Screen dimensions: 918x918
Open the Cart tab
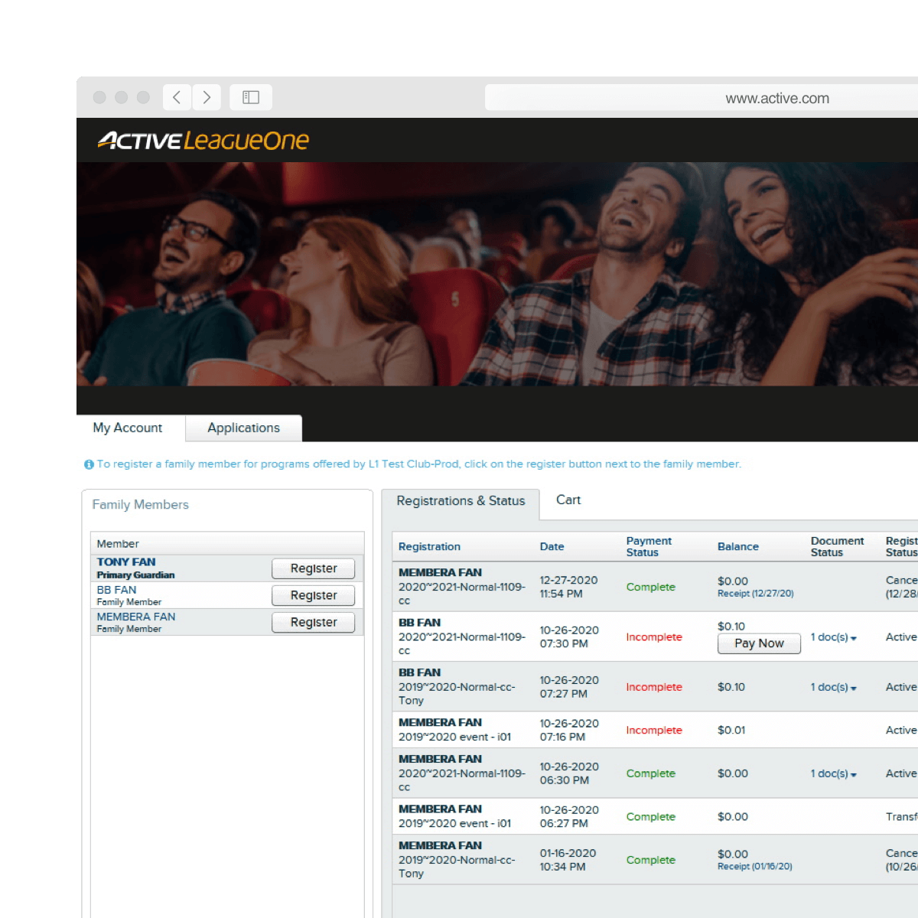(x=568, y=500)
